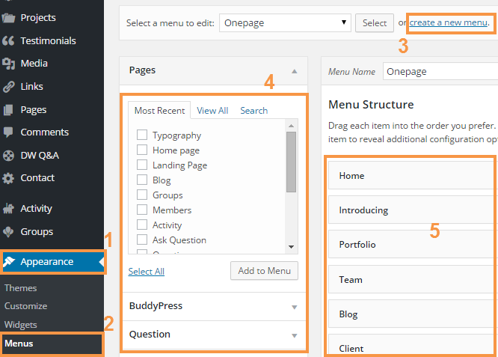498x357 pixels.
Task: Click the pages list scrollbar thumb
Action: coord(291,162)
